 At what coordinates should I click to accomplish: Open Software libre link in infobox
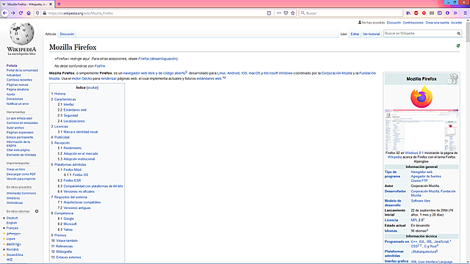click(420, 201)
